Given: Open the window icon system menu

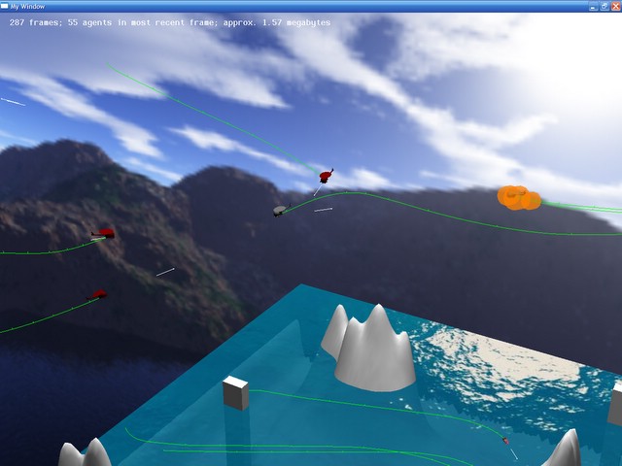Looking at the screenshot, I should (x=6, y=6).
